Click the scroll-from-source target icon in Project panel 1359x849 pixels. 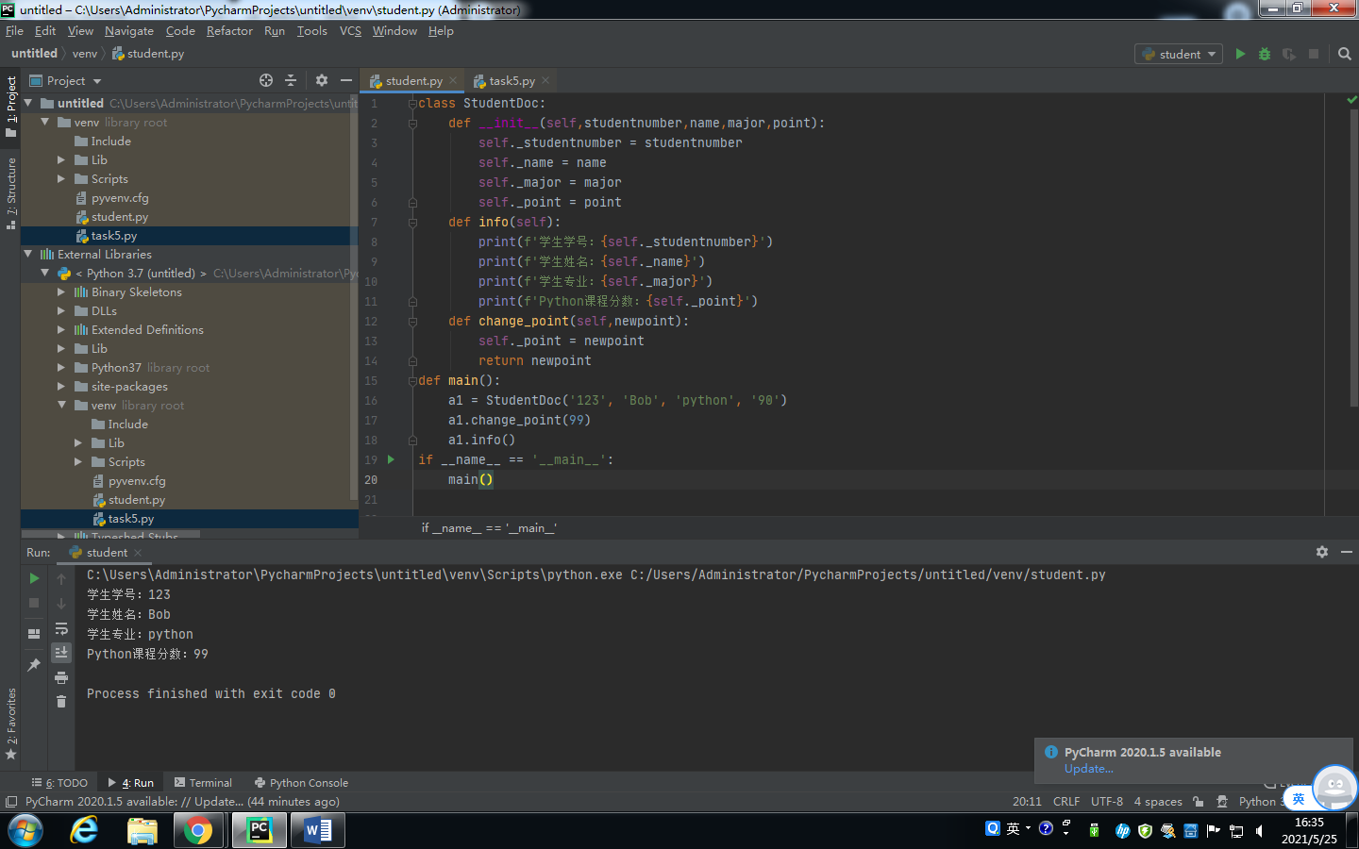tap(266, 81)
